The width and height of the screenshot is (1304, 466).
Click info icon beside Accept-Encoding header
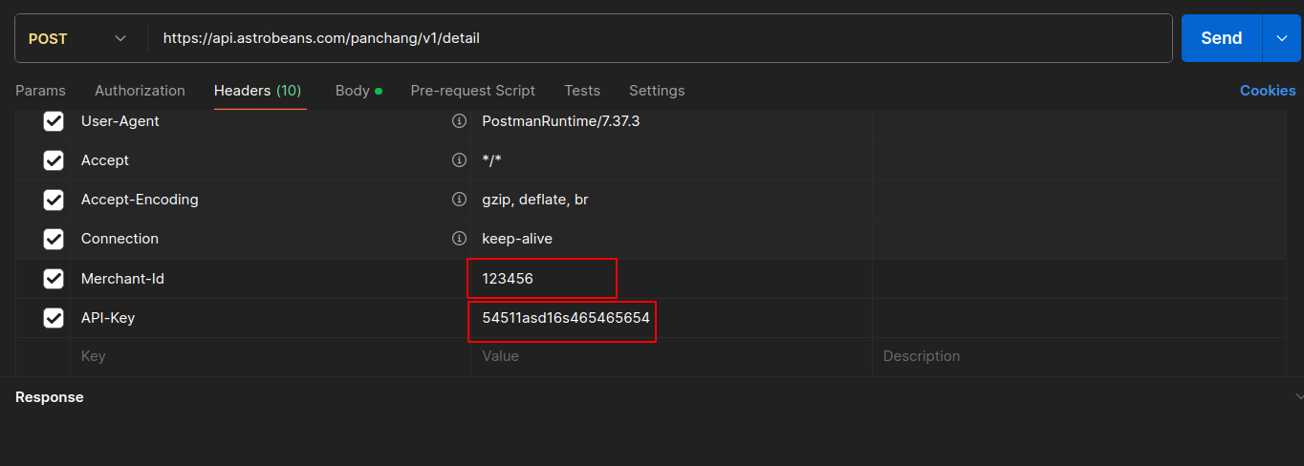[459, 200]
